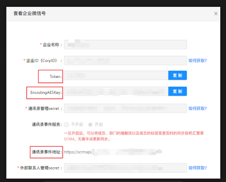The image size is (226, 182).
Task: Click the Token label
Action: click(x=56, y=76)
